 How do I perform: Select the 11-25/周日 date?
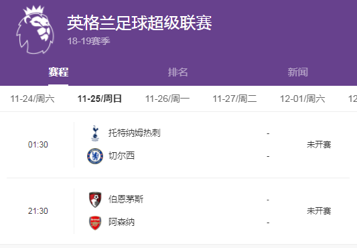click(x=100, y=99)
